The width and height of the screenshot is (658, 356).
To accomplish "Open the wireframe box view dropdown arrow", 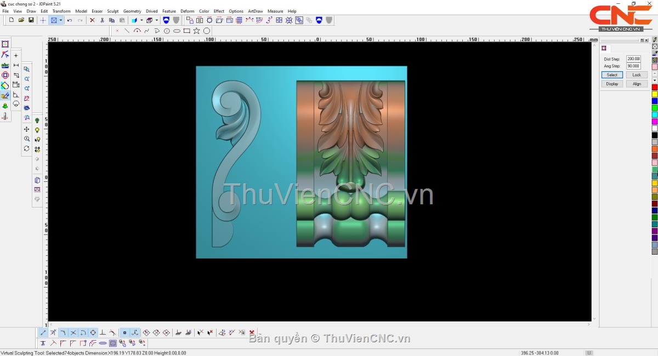I will [x=156, y=20].
